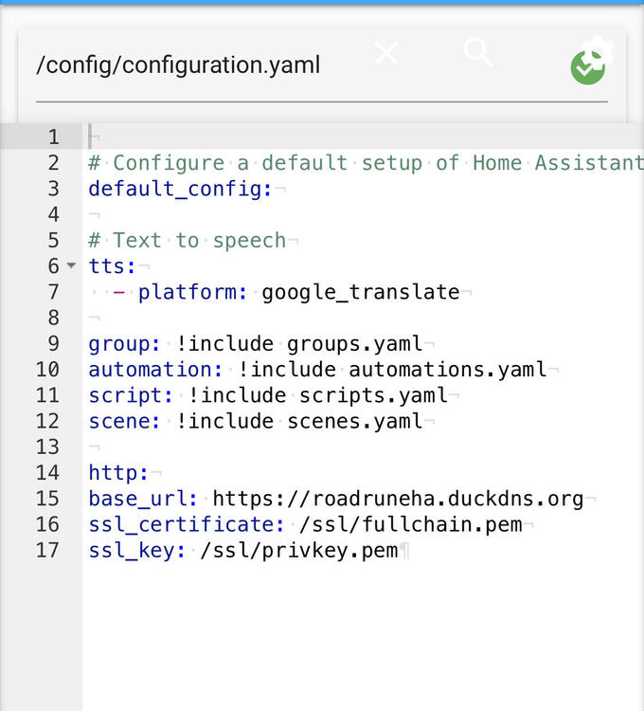Place cursor at end of /ssl/privkey.pem

click(398, 550)
